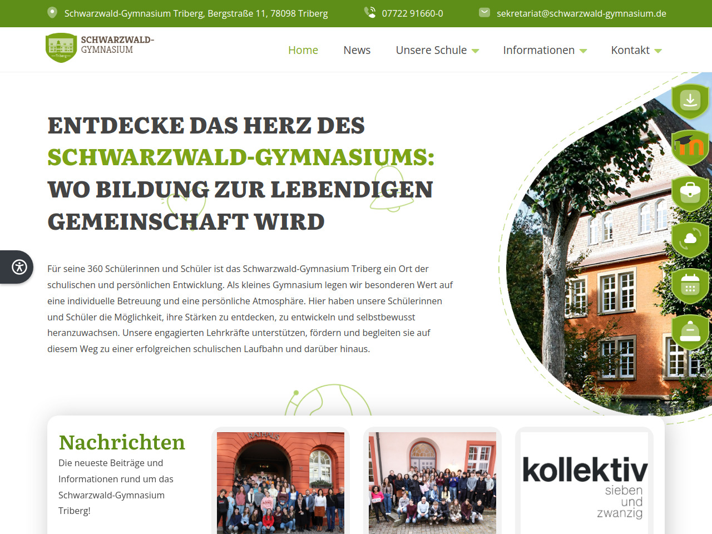
Task: Open the calendar shield icon
Action: click(690, 286)
